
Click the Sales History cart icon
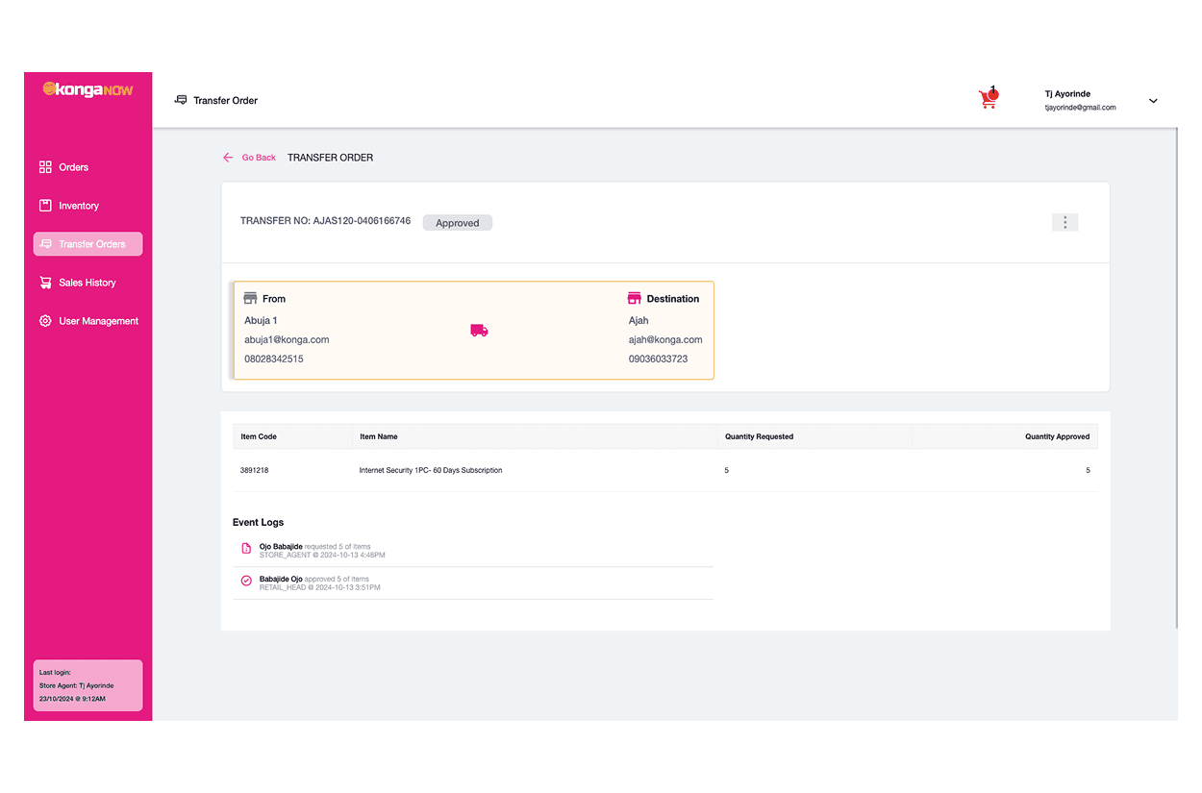click(x=45, y=283)
